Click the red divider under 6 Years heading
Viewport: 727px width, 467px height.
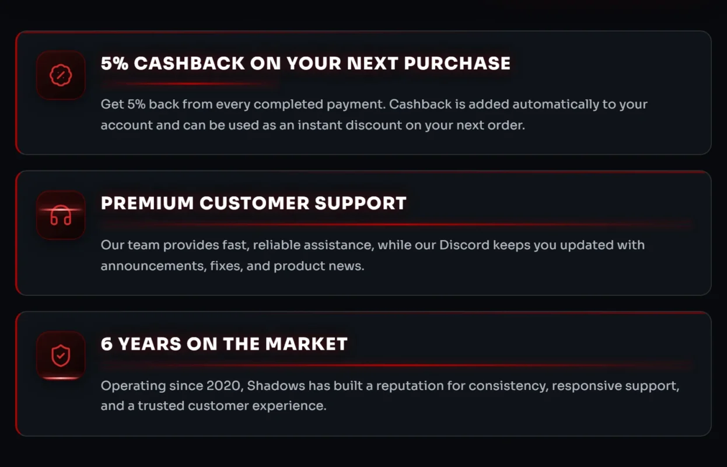(x=397, y=365)
